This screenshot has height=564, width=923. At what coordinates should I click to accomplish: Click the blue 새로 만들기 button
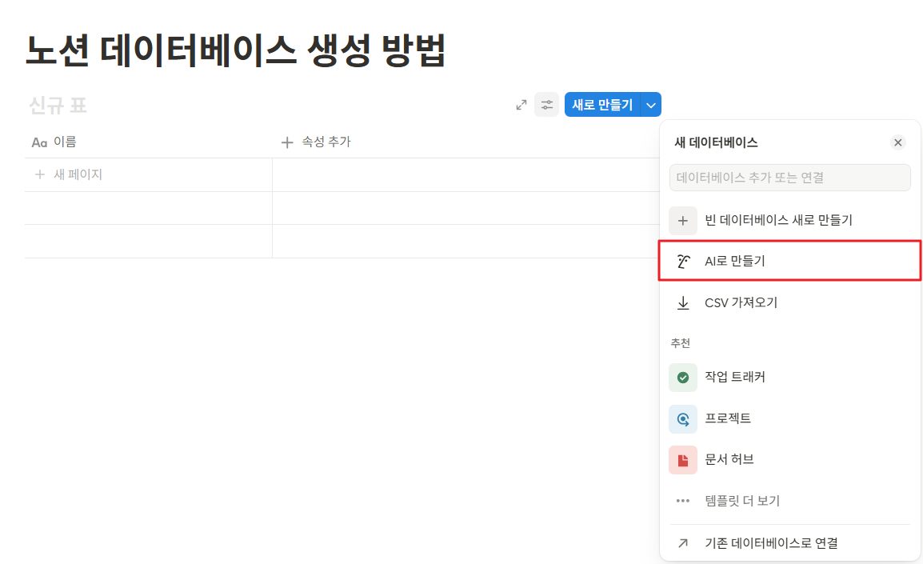604,104
